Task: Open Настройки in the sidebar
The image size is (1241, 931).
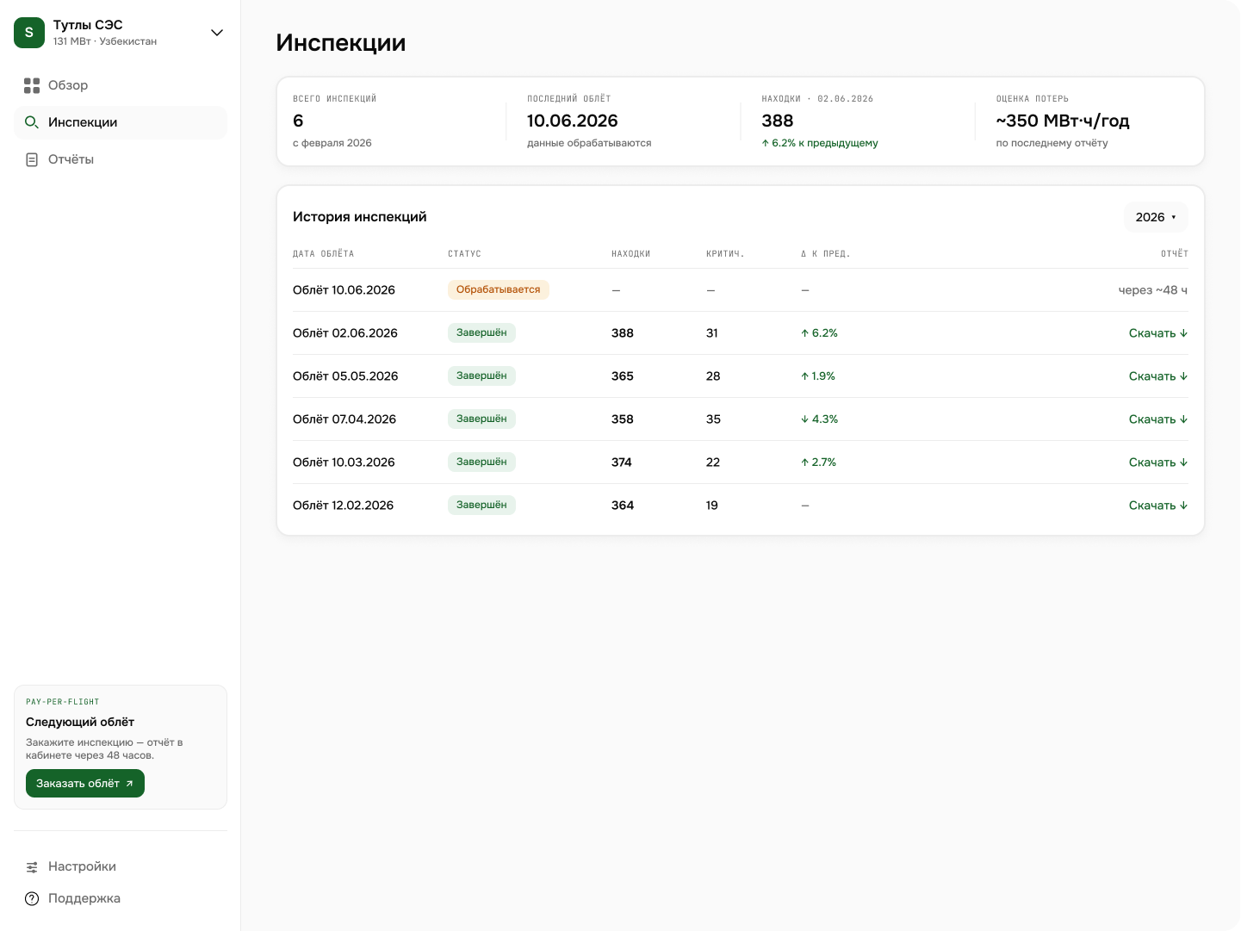Action: tap(121, 866)
